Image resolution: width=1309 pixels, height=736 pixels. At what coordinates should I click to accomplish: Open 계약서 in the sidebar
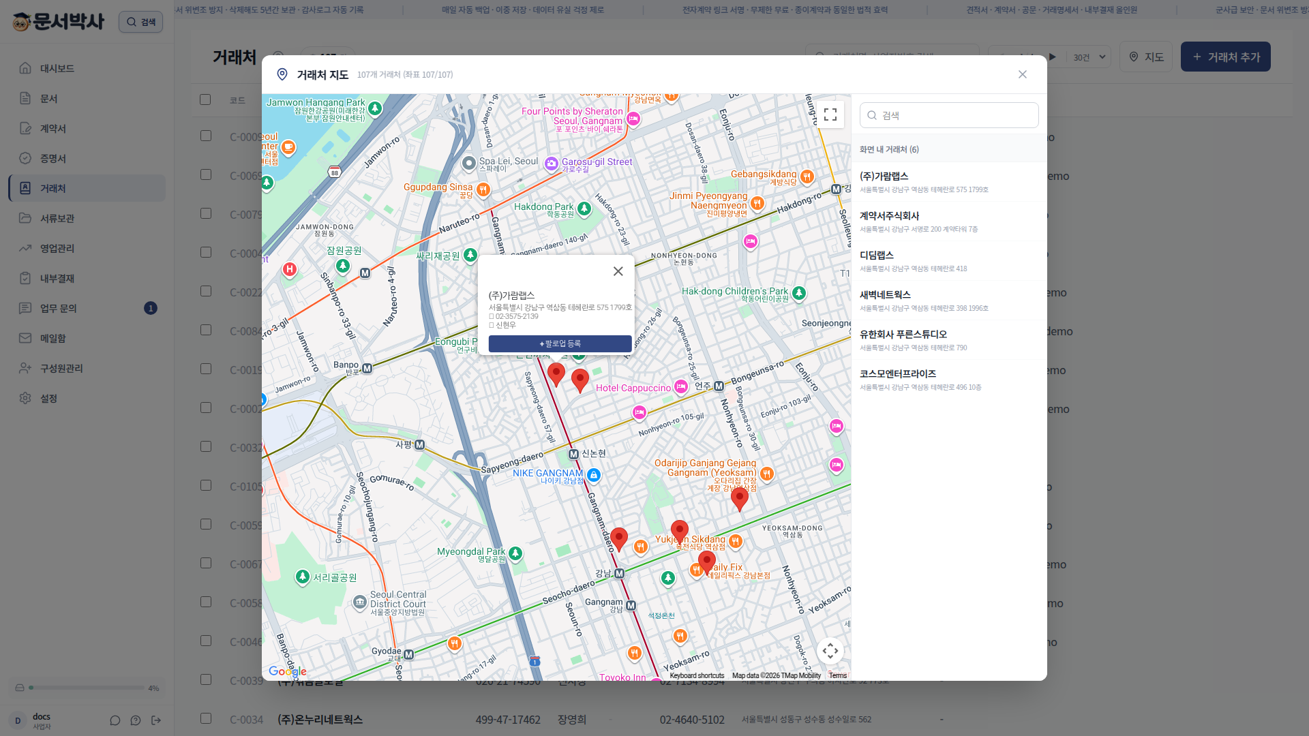coord(87,128)
